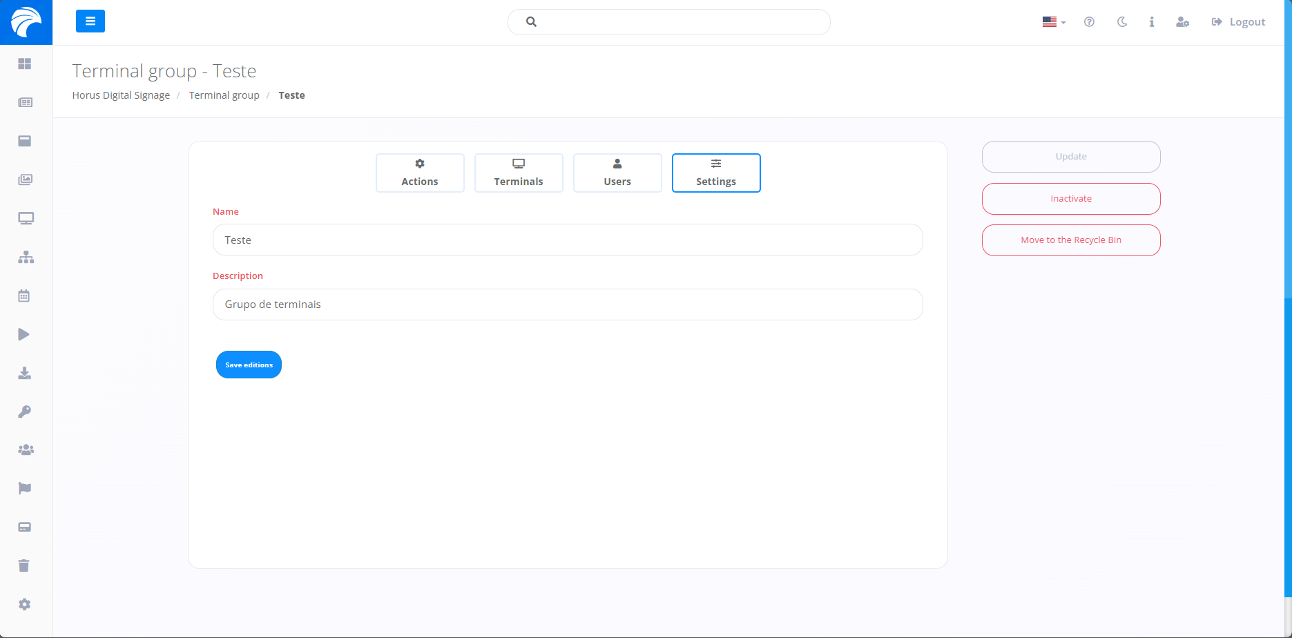Toggle the sidebar with the hamburger button

(x=90, y=21)
